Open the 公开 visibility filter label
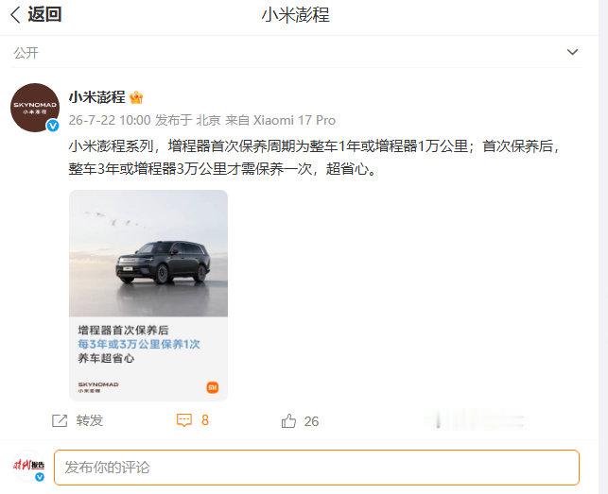608x494 pixels. tap(26, 53)
